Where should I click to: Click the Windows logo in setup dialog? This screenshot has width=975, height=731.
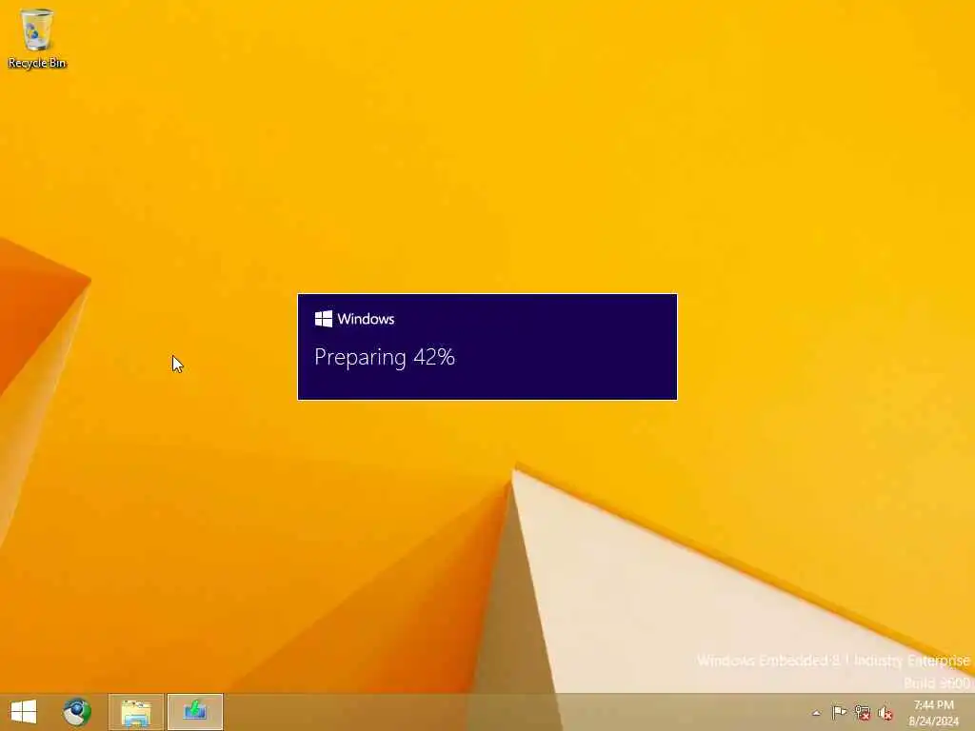coord(324,319)
